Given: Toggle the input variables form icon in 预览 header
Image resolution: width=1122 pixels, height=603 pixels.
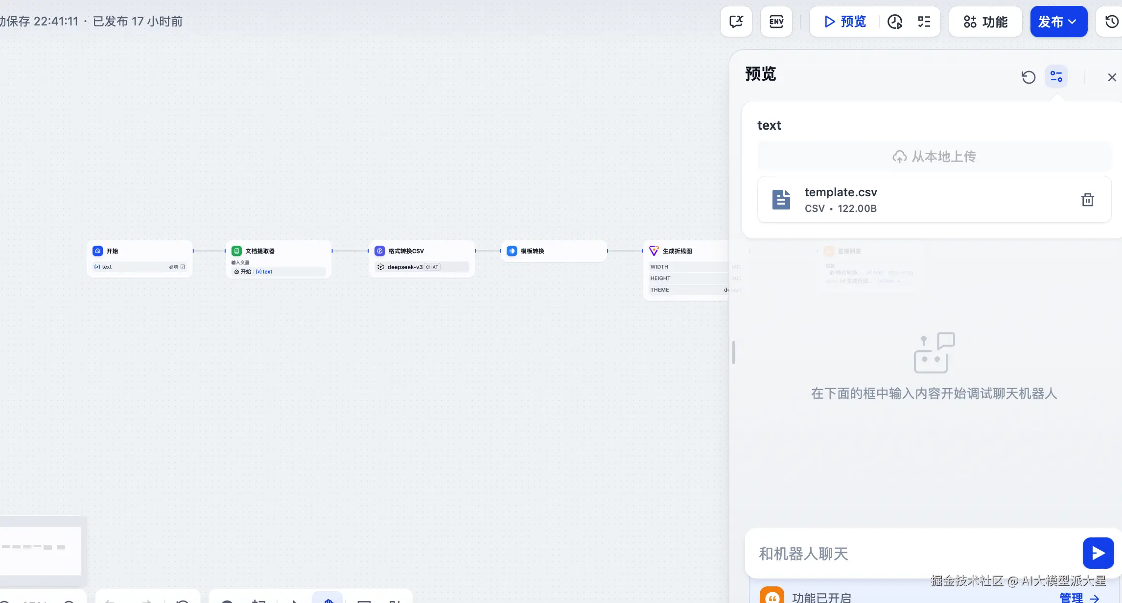Looking at the screenshot, I should click(1056, 77).
